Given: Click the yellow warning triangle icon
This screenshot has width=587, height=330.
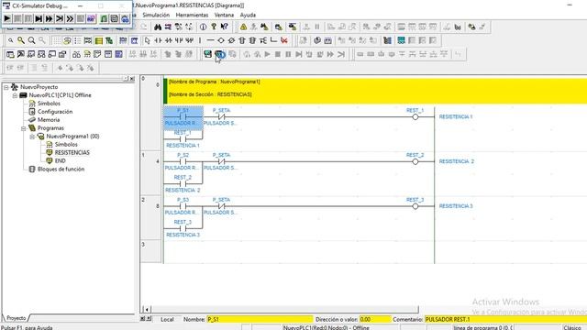Looking at the screenshot, I should pyautogui.click(x=243, y=27).
